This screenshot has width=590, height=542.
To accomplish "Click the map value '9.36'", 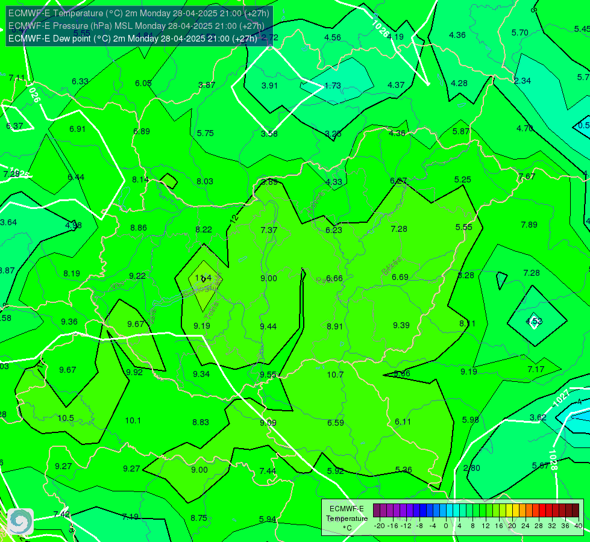I will pyautogui.click(x=69, y=322).
